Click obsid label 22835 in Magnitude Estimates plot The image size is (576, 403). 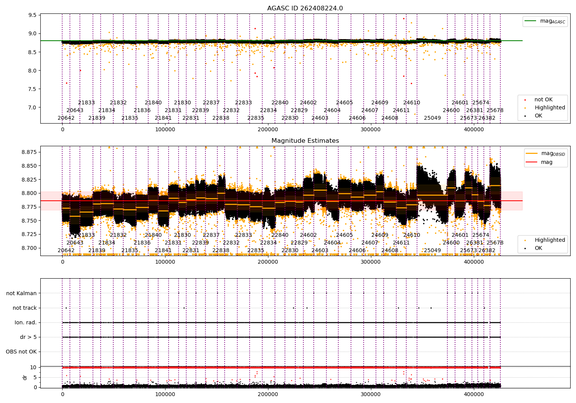click(256, 251)
